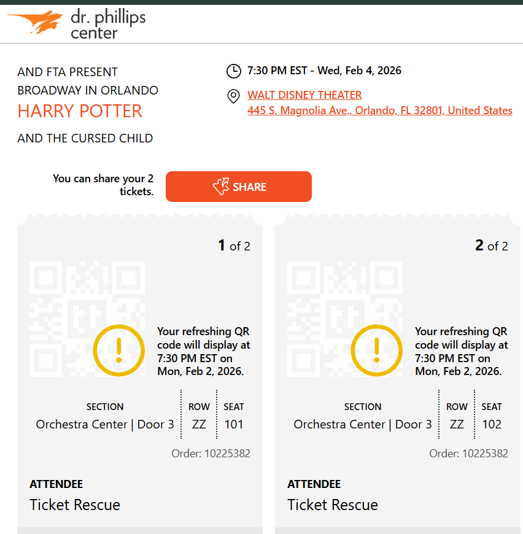The image size is (523, 534).
Task: Open the WALT DISNEY THEATER link
Action: 304,95
